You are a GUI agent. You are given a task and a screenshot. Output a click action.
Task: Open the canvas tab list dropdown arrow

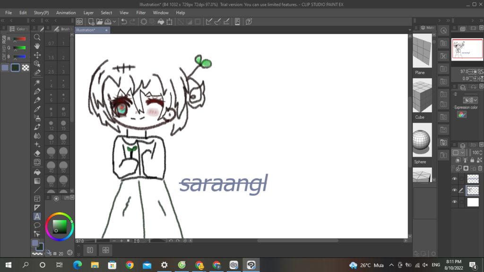[410, 30]
